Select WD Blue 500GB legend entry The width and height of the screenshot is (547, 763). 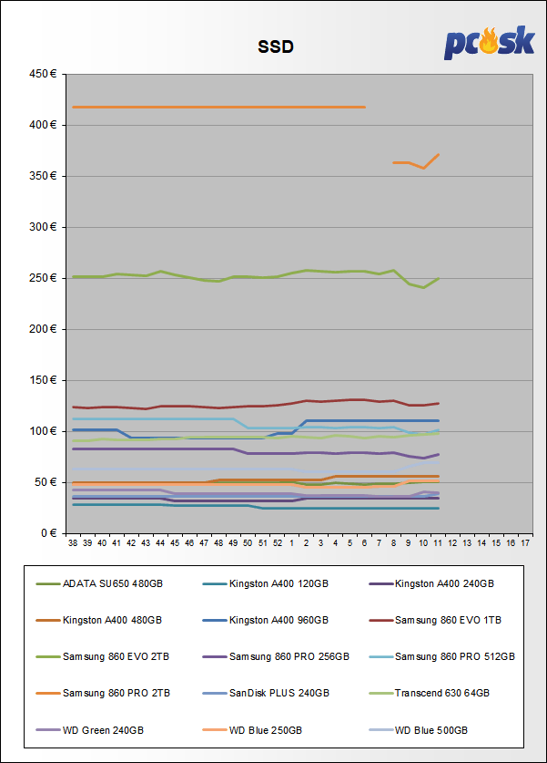(419, 730)
